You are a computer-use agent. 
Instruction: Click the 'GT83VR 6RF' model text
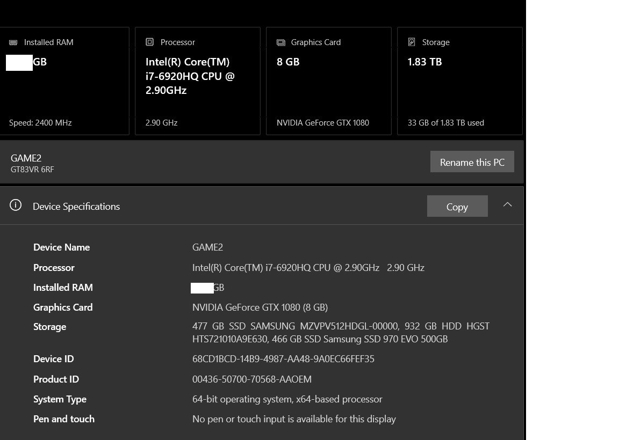coord(32,170)
